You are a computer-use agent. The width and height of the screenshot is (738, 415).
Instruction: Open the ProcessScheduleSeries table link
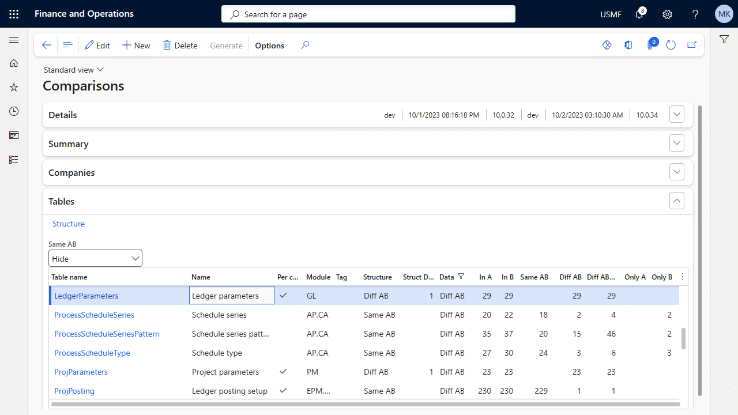tap(94, 315)
